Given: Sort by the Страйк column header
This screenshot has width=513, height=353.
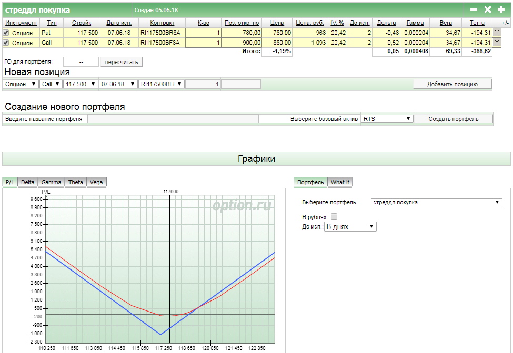Looking at the screenshot, I should [82, 23].
